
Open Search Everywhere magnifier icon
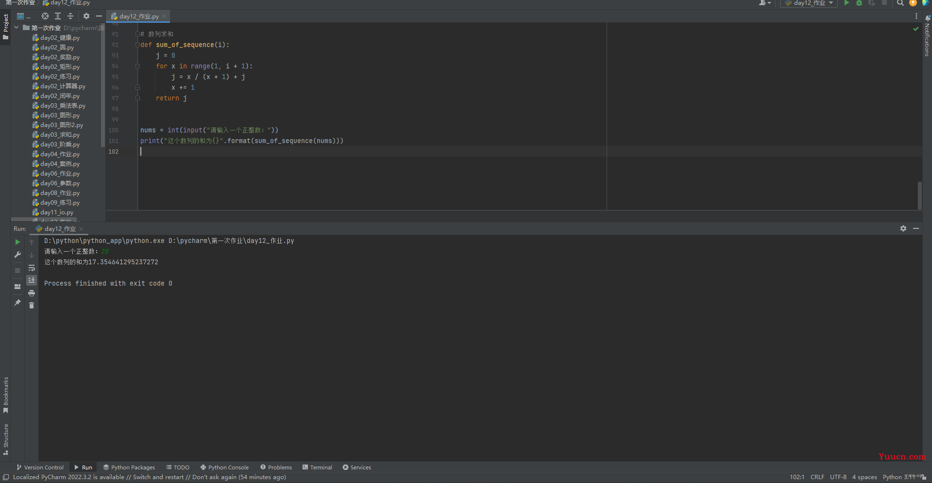900,3
